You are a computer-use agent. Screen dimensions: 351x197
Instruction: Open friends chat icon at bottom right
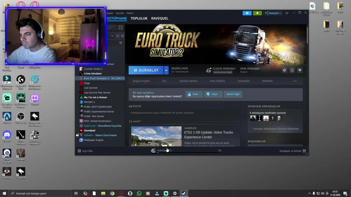(x=304, y=151)
